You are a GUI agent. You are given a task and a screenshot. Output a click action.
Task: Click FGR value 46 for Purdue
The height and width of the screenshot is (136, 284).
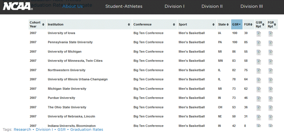(x=246, y=98)
